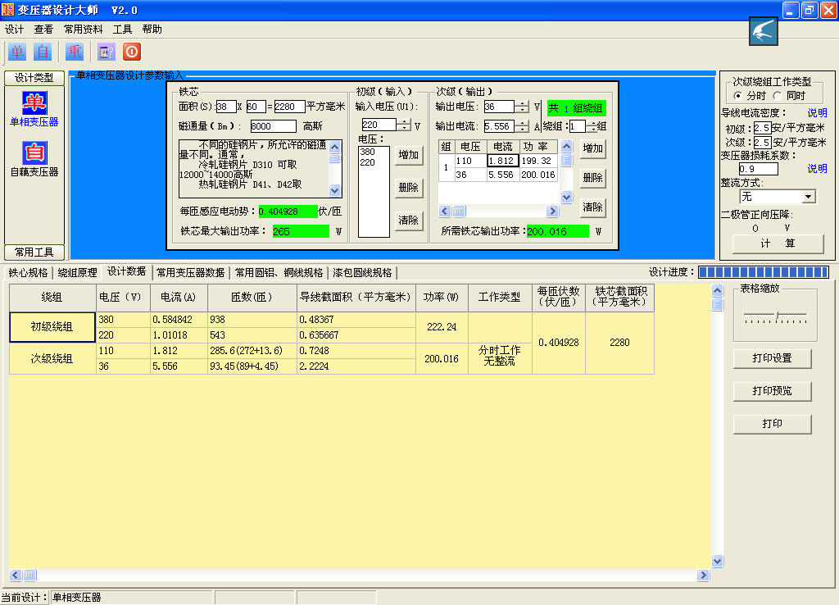Open the 整流方式 dropdown
The image size is (839, 605).
(x=809, y=197)
